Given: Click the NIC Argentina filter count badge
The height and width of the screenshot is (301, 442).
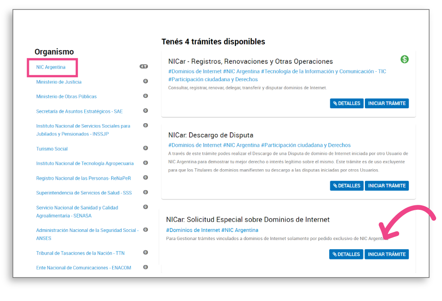Looking at the screenshot, I should [x=143, y=66].
